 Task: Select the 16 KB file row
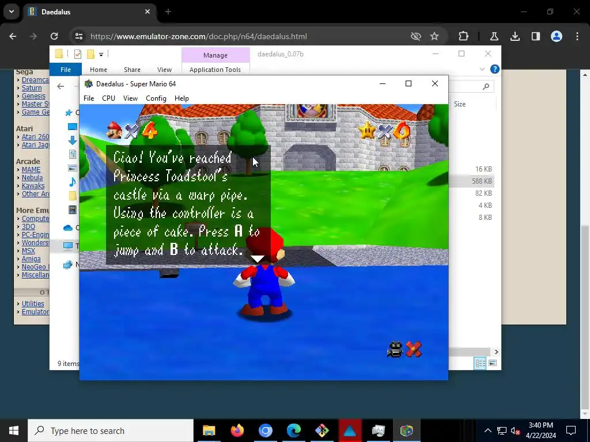[471, 169]
